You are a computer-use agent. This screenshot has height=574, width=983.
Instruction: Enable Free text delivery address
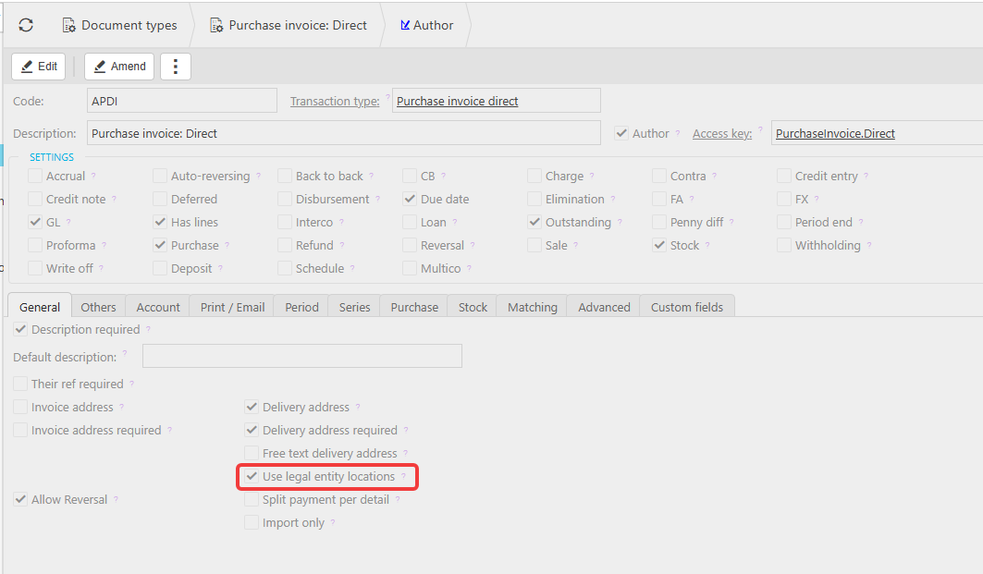click(x=252, y=454)
